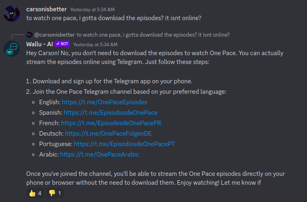The width and height of the screenshot is (307, 202).
Task: Open the Arabic OnePaceArabic link
Action: pyautogui.click(x=99, y=155)
